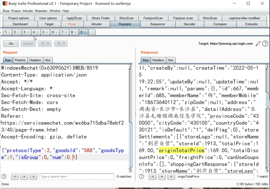Open the Fastjson scan tab
Screen dimensions: 270x189
pos(183,18)
